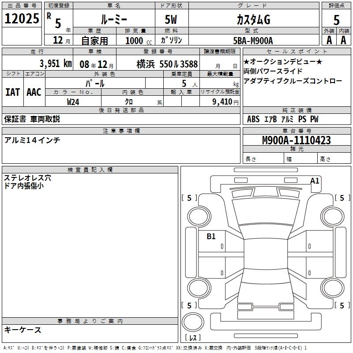The width and height of the screenshot is (353, 353).
Task: Click the color number W24 field
Action: (73, 101)
